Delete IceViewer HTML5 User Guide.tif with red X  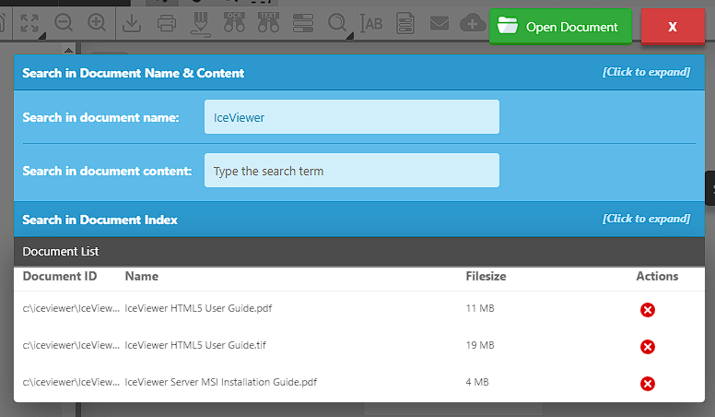pos(648,347)
